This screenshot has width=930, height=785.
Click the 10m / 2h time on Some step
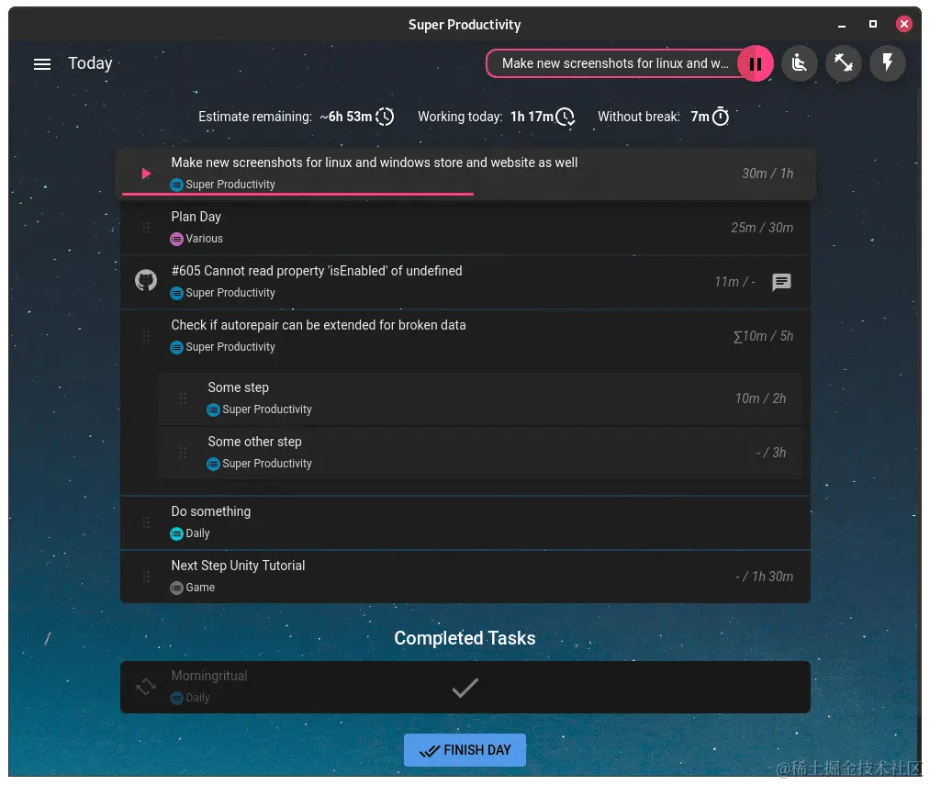click(760, 398)
